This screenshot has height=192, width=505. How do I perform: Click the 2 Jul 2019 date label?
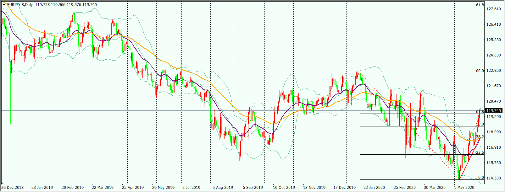coord(191,188)
